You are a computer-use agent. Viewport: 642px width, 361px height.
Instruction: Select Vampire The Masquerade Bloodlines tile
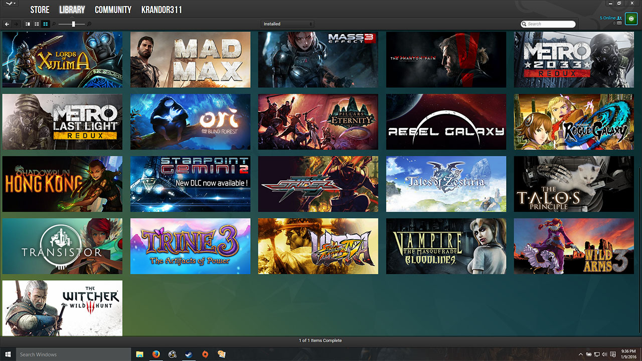[446, 246]
